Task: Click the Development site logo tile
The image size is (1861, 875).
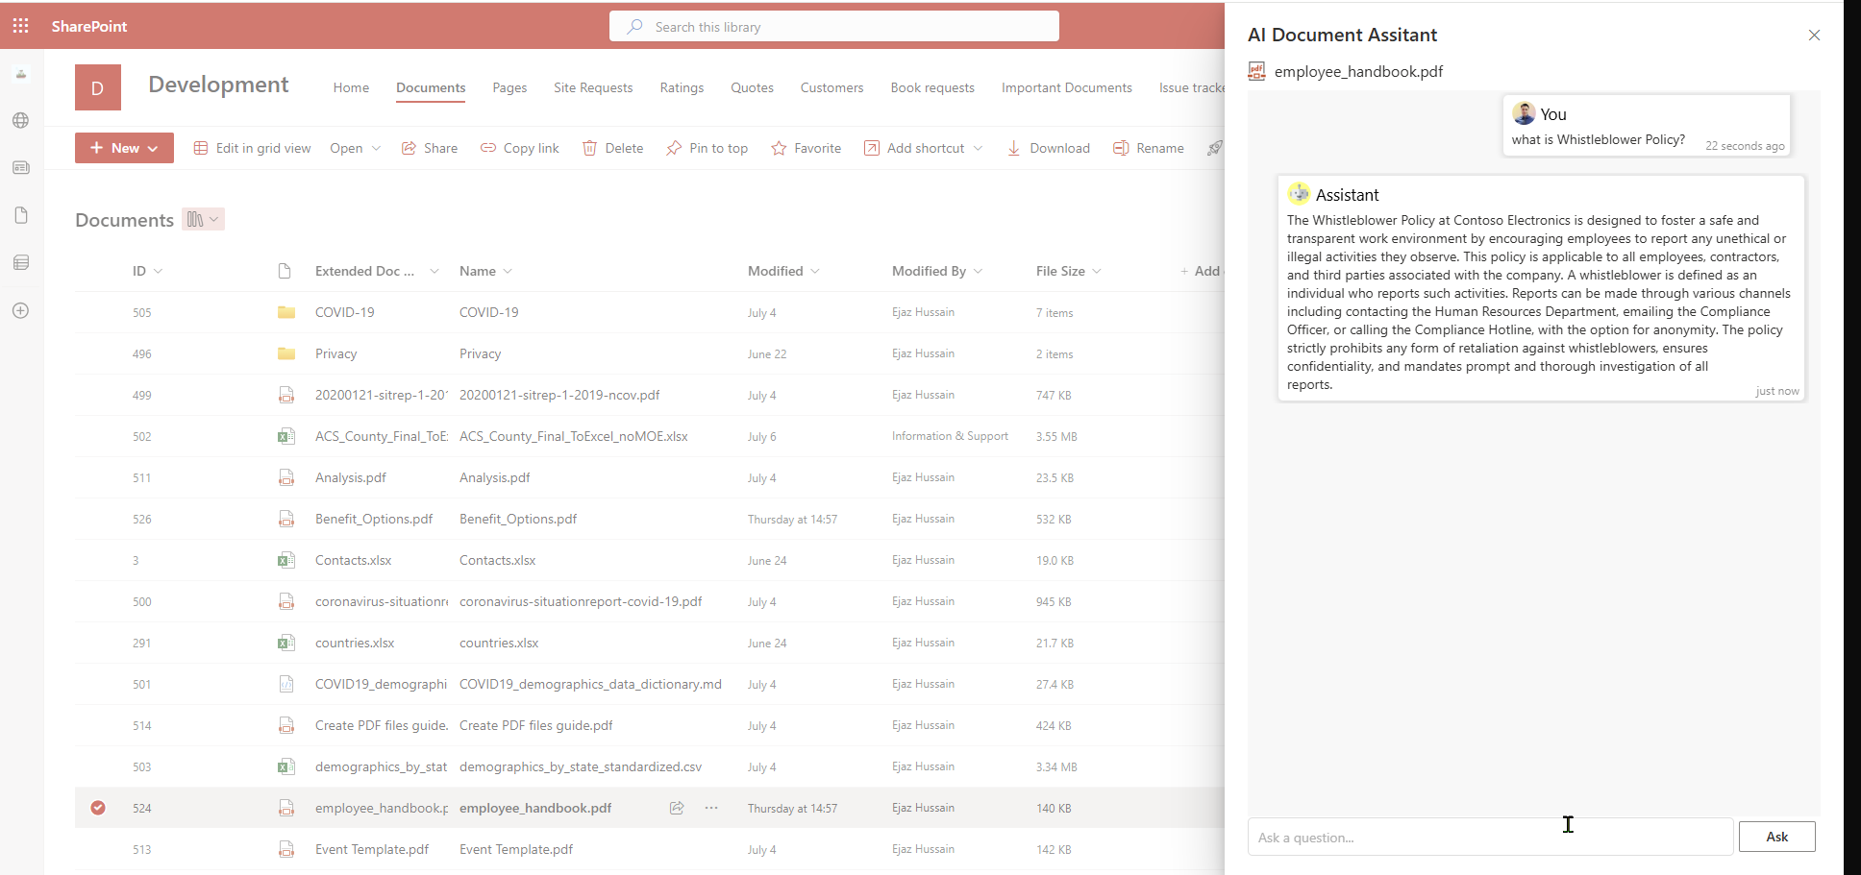Action: click(x=98, y=87)
